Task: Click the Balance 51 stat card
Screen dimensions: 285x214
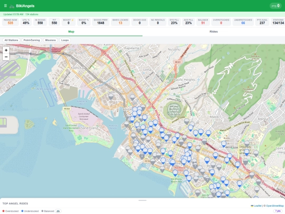Action: [x=203, y=22]
